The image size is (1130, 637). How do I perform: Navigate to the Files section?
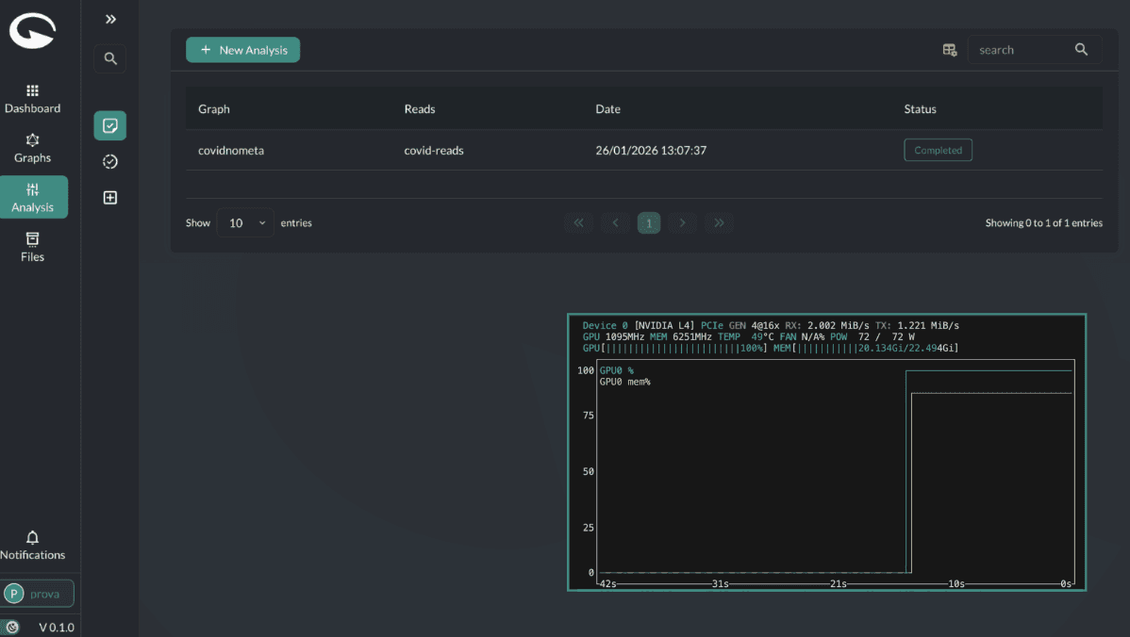pyautogui.click(x=33, y=247)
